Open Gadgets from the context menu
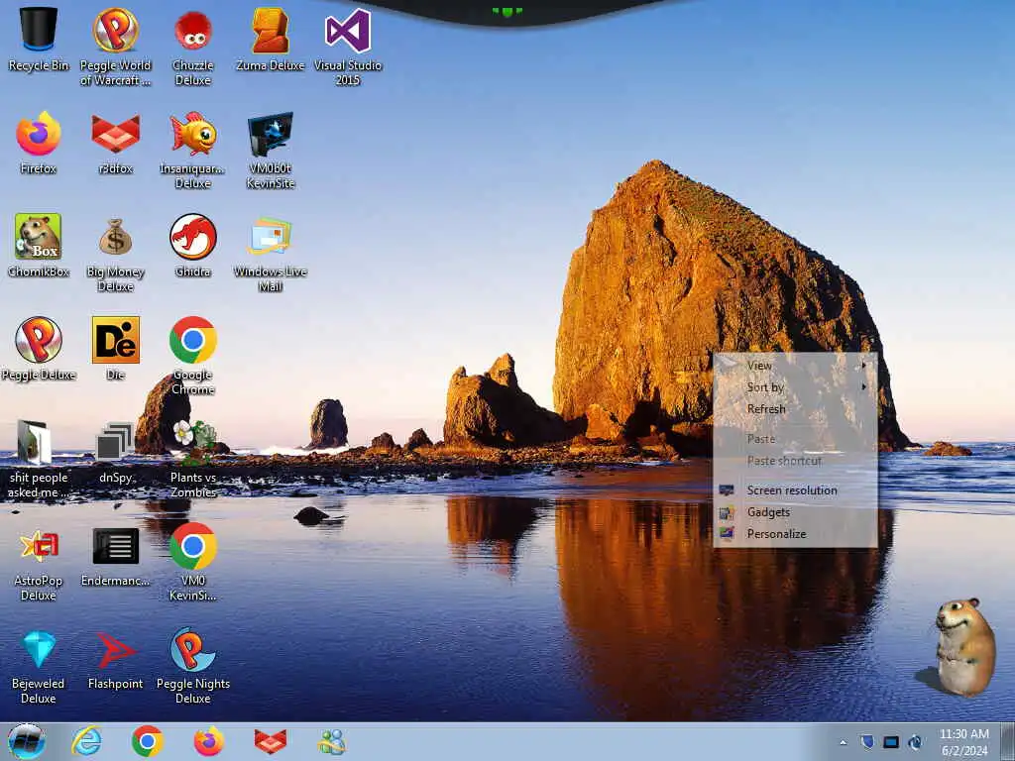 pos(795,512)
